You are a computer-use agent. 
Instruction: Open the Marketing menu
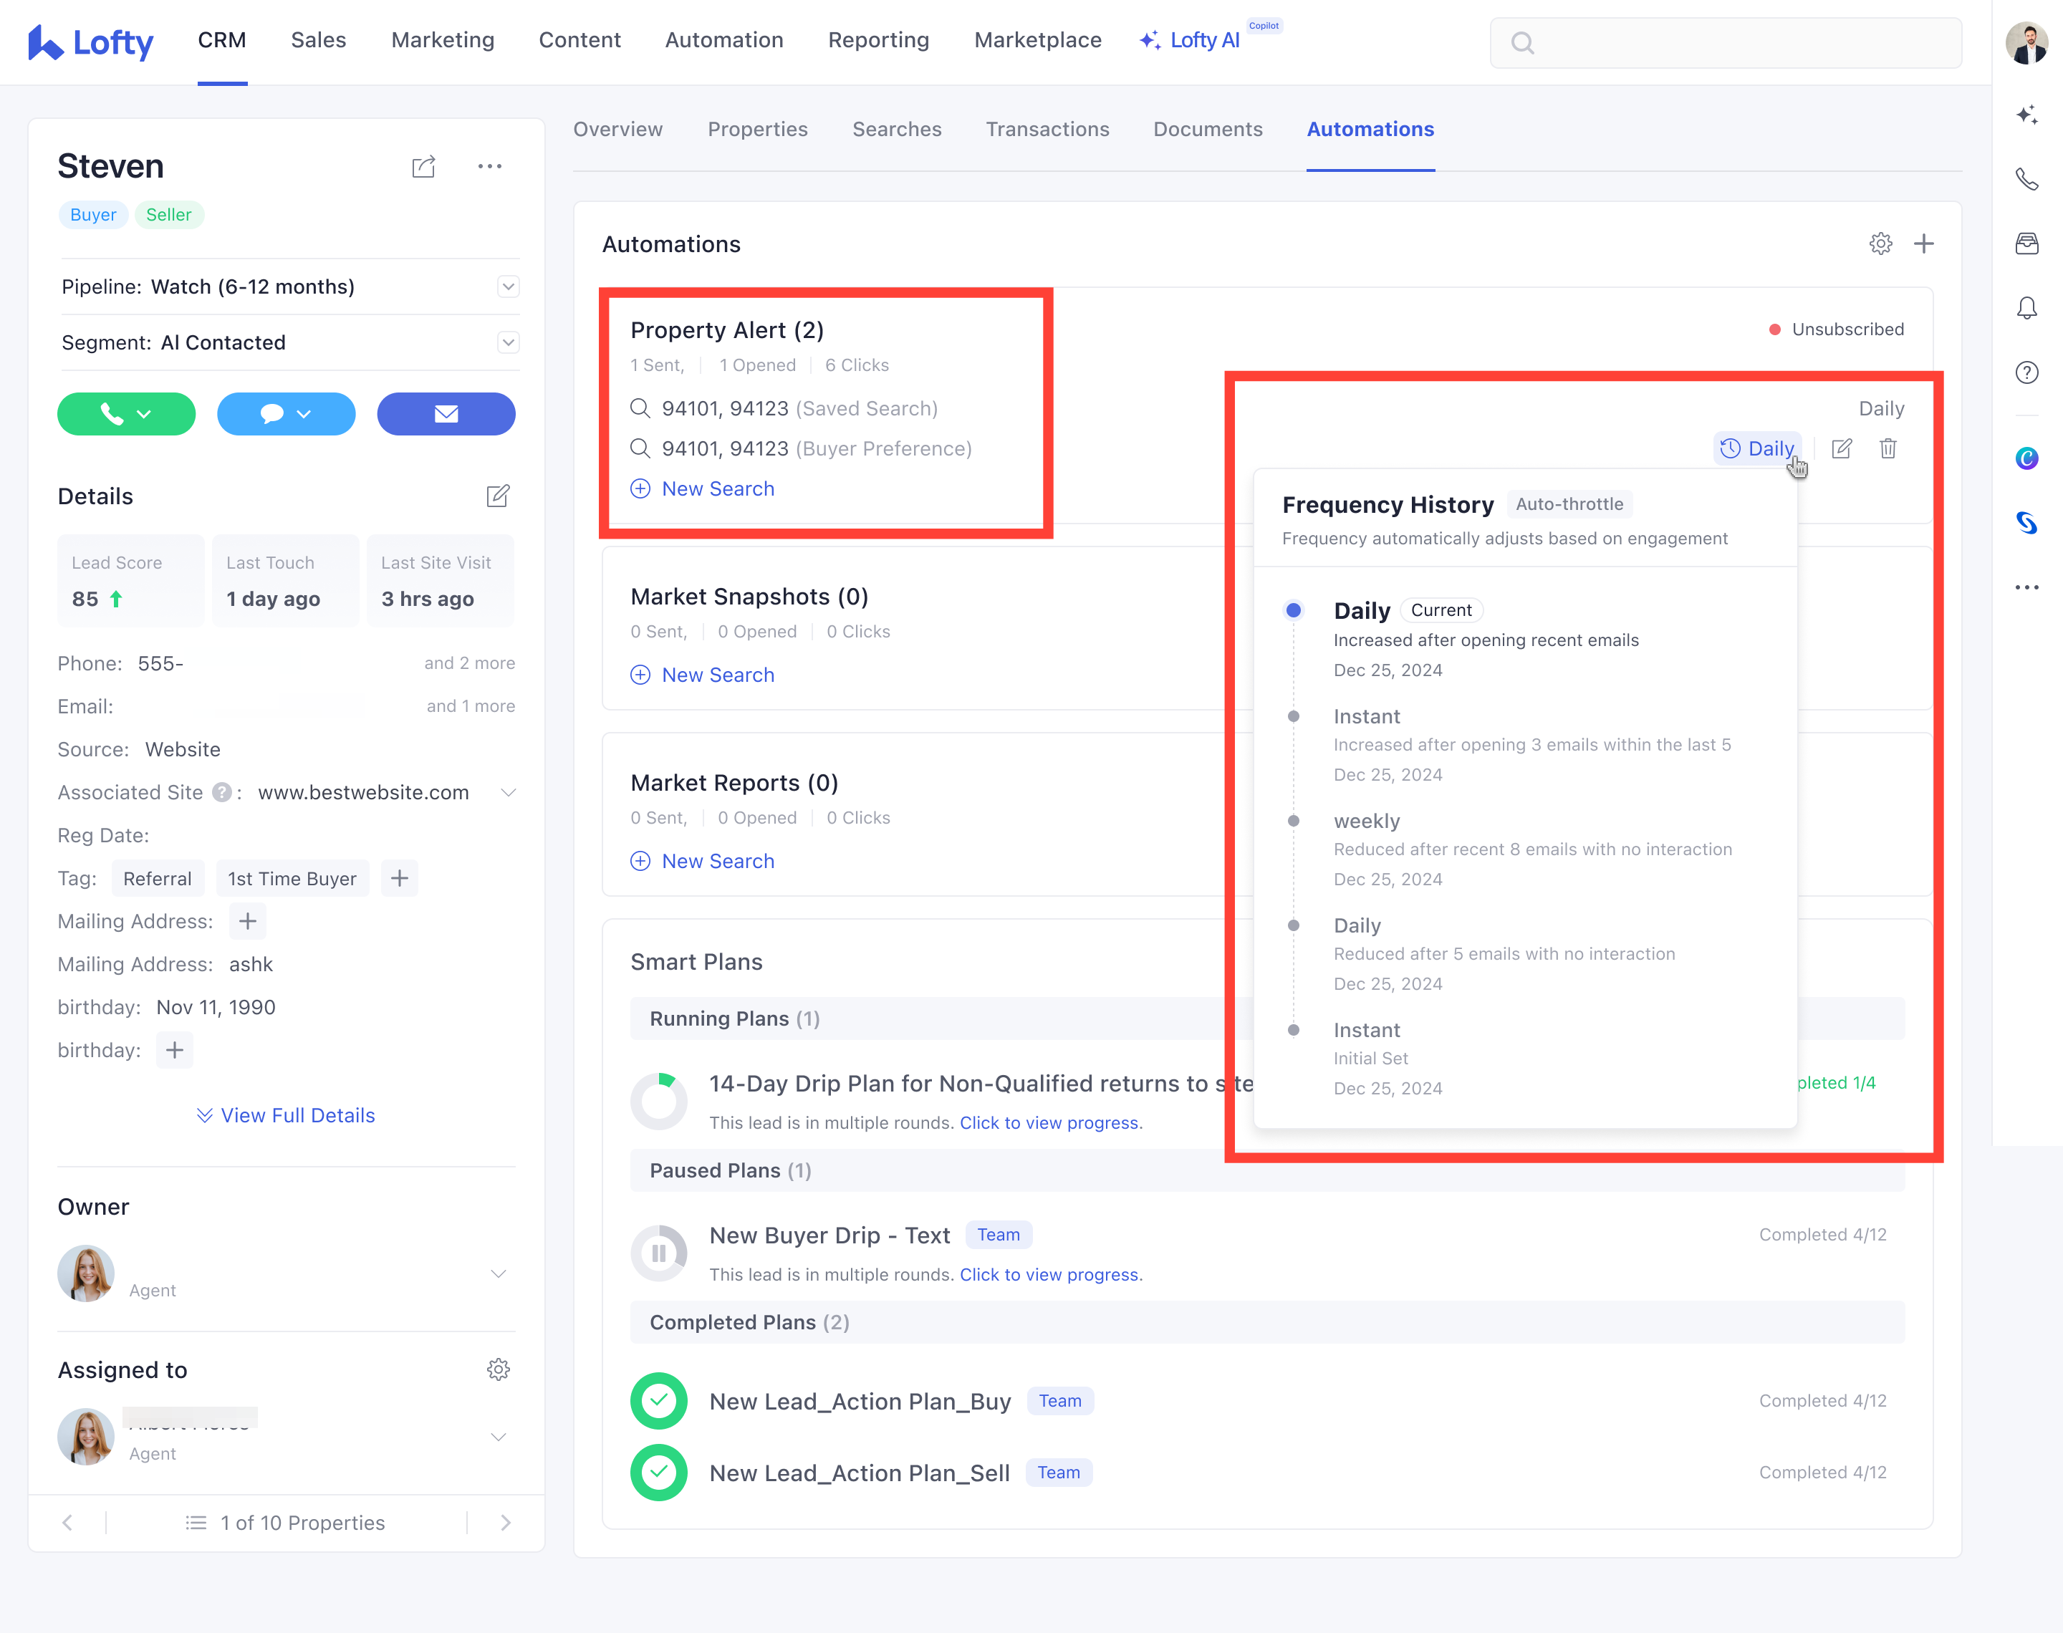(x=443, y=40)
